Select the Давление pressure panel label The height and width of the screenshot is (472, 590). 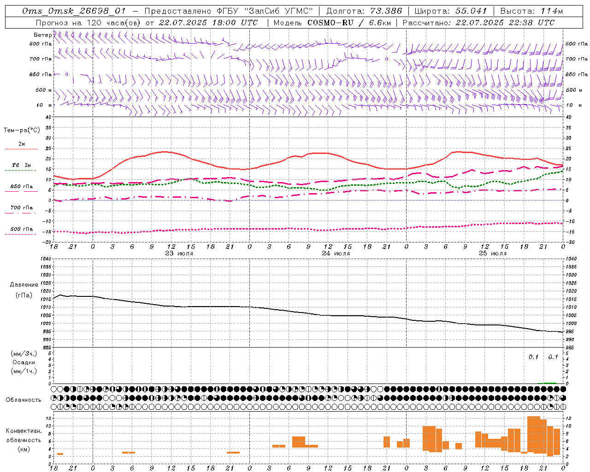click(24, 285)
